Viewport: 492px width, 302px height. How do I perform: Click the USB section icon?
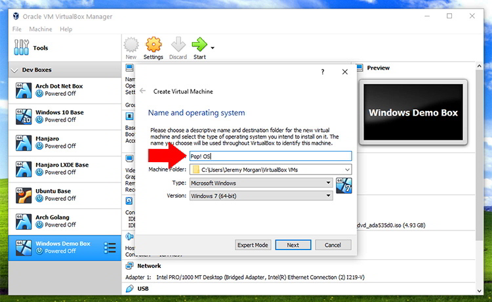coord(130,288)
